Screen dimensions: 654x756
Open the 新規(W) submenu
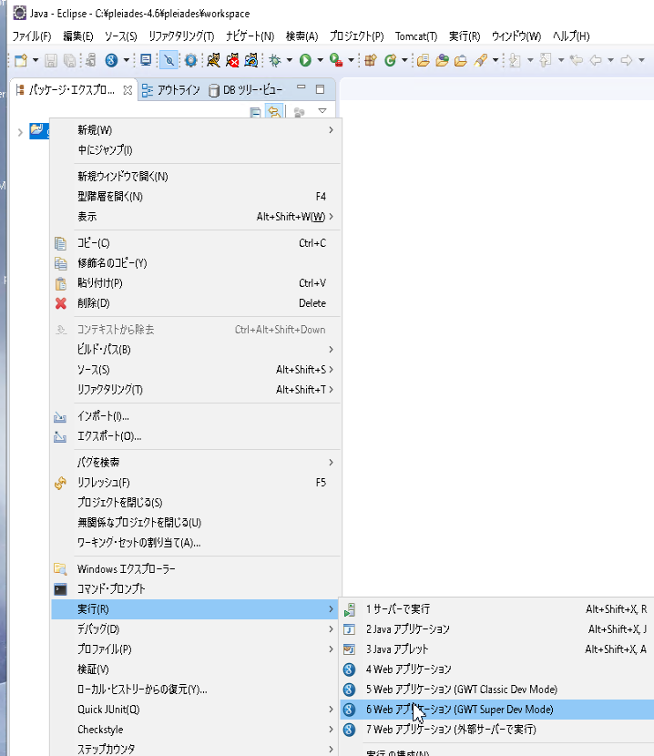pyautogui.click(x=196, y=130)
